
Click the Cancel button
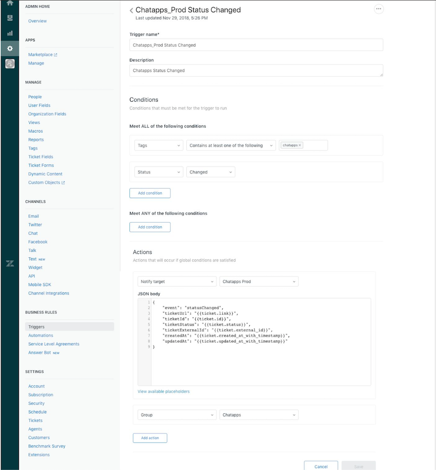(321, 467)
